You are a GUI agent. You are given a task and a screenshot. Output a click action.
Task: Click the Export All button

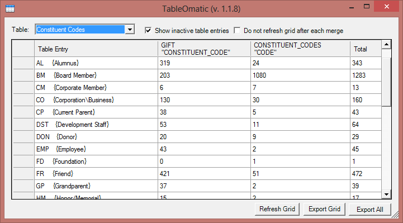(x=370, y=210)
